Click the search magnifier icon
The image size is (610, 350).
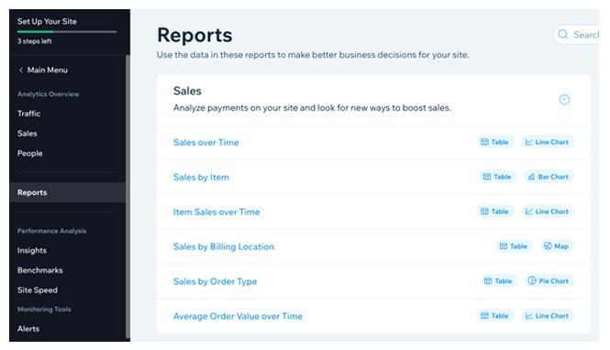pyautogui.click(x=563, y=35)
